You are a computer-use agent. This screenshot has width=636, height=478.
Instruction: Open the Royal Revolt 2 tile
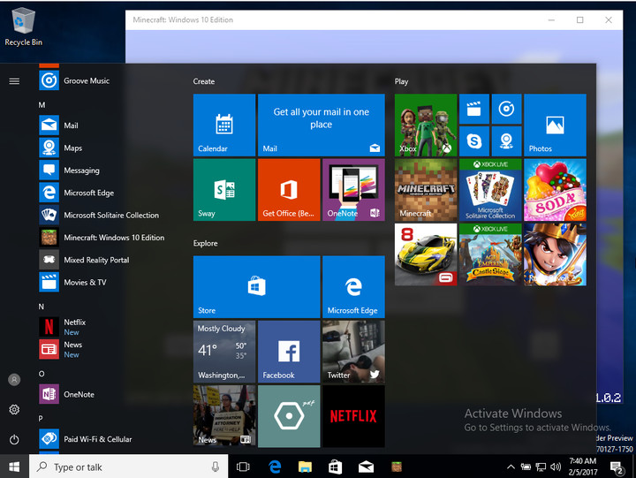pos(555,254)
